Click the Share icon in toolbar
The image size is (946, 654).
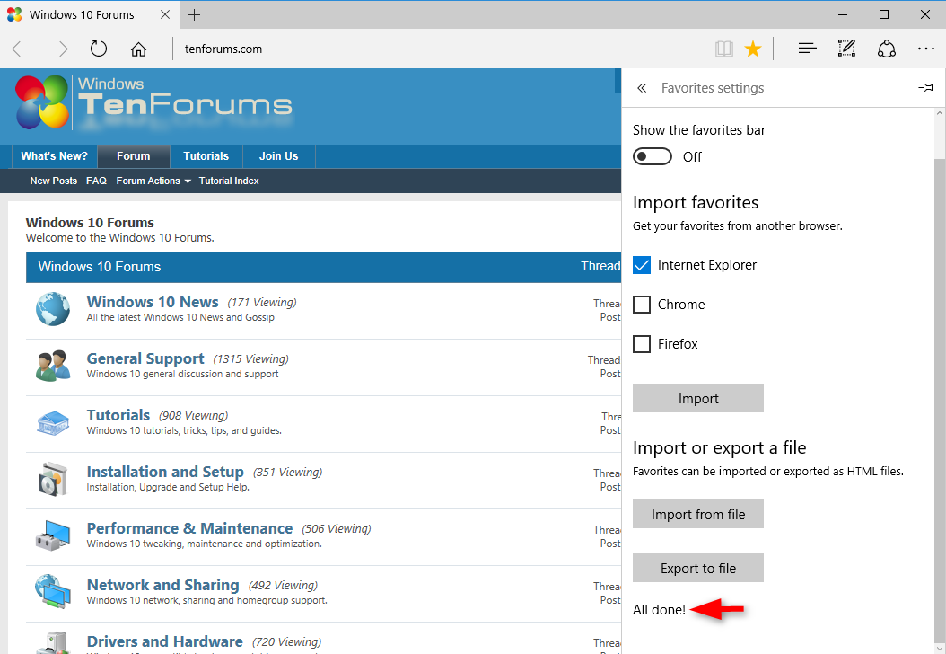pyautogui.click(x=886, y=49)
